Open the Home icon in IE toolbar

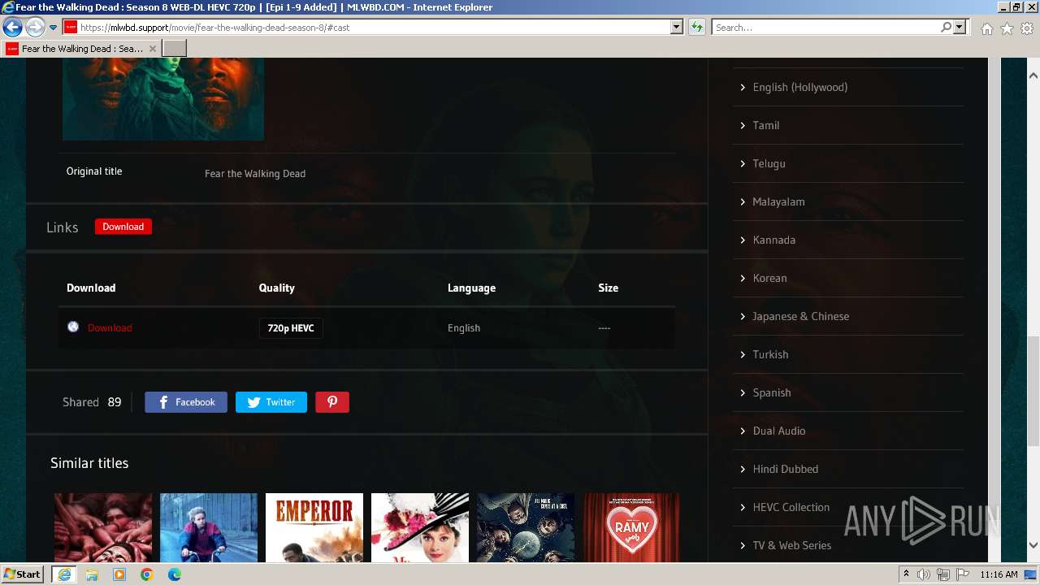click(986, 28)
